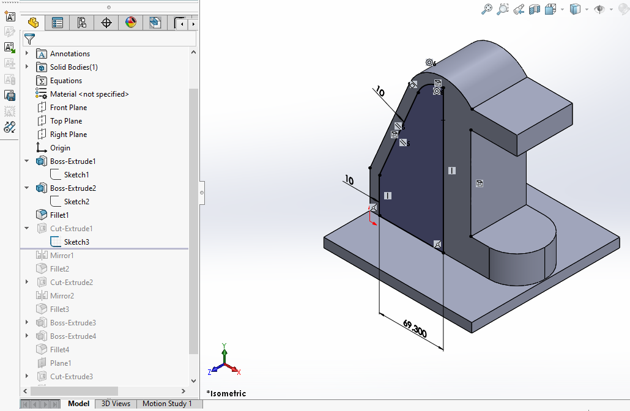
Task: Expand the Solid Bodies(1) folder
Action: [x=27, y=67]
